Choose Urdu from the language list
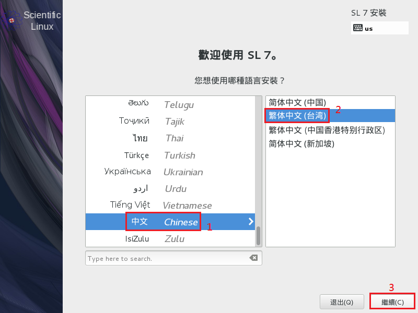Image resolution: width=418 pixels, height=313 pixels. [x=170, y=188]
